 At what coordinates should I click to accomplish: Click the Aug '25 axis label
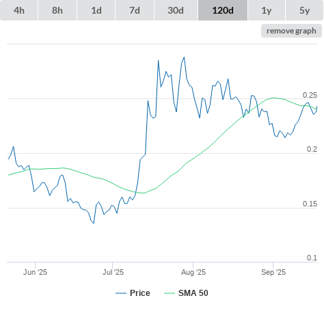pos(193,272)
